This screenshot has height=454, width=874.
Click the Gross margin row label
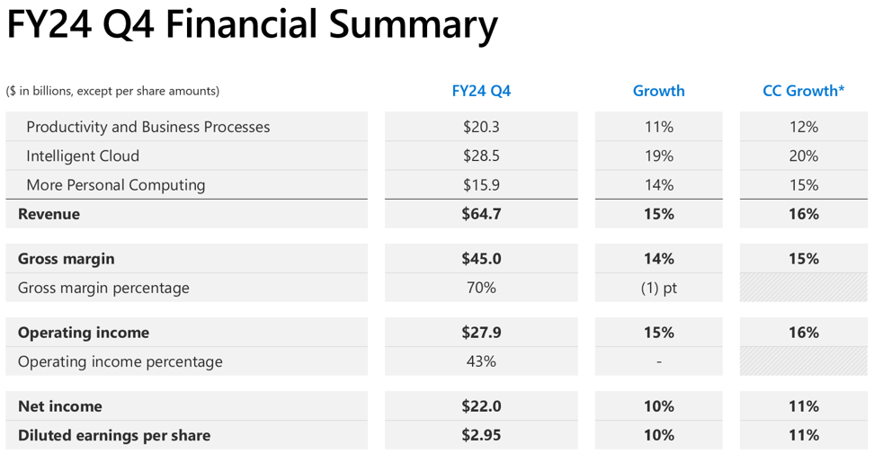[x=66, y=259]
